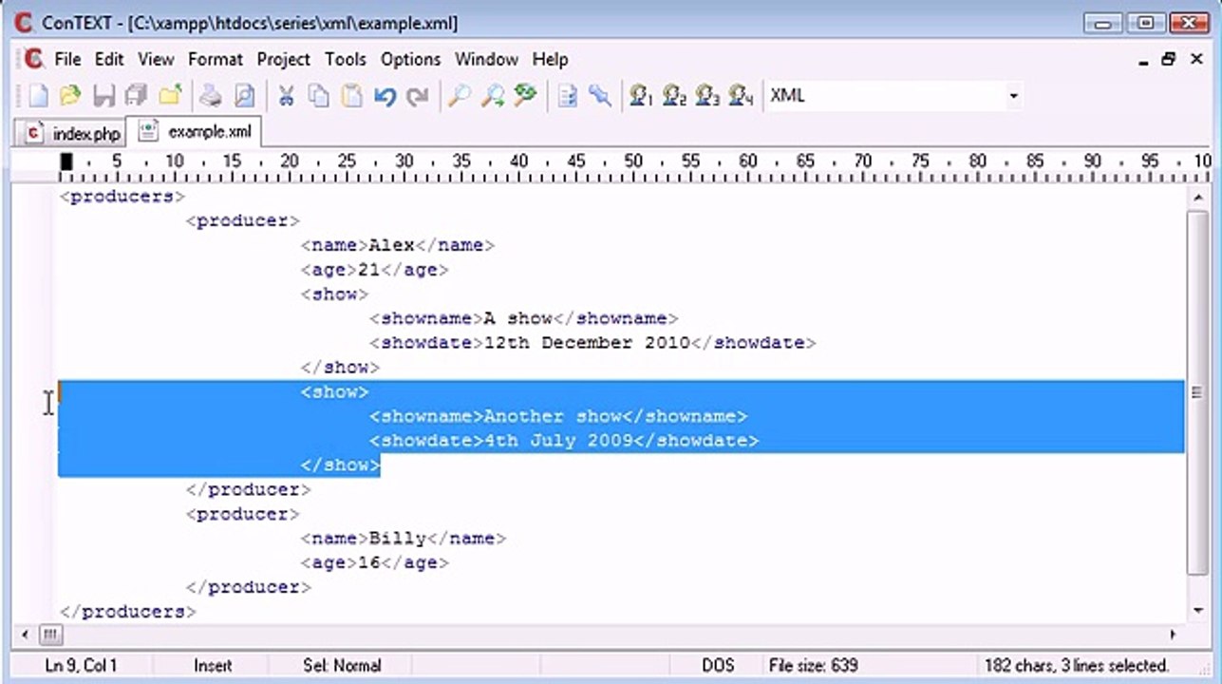Click the 'File size: 639' status entry
The image size is (1222, 684).
point(814,666)
